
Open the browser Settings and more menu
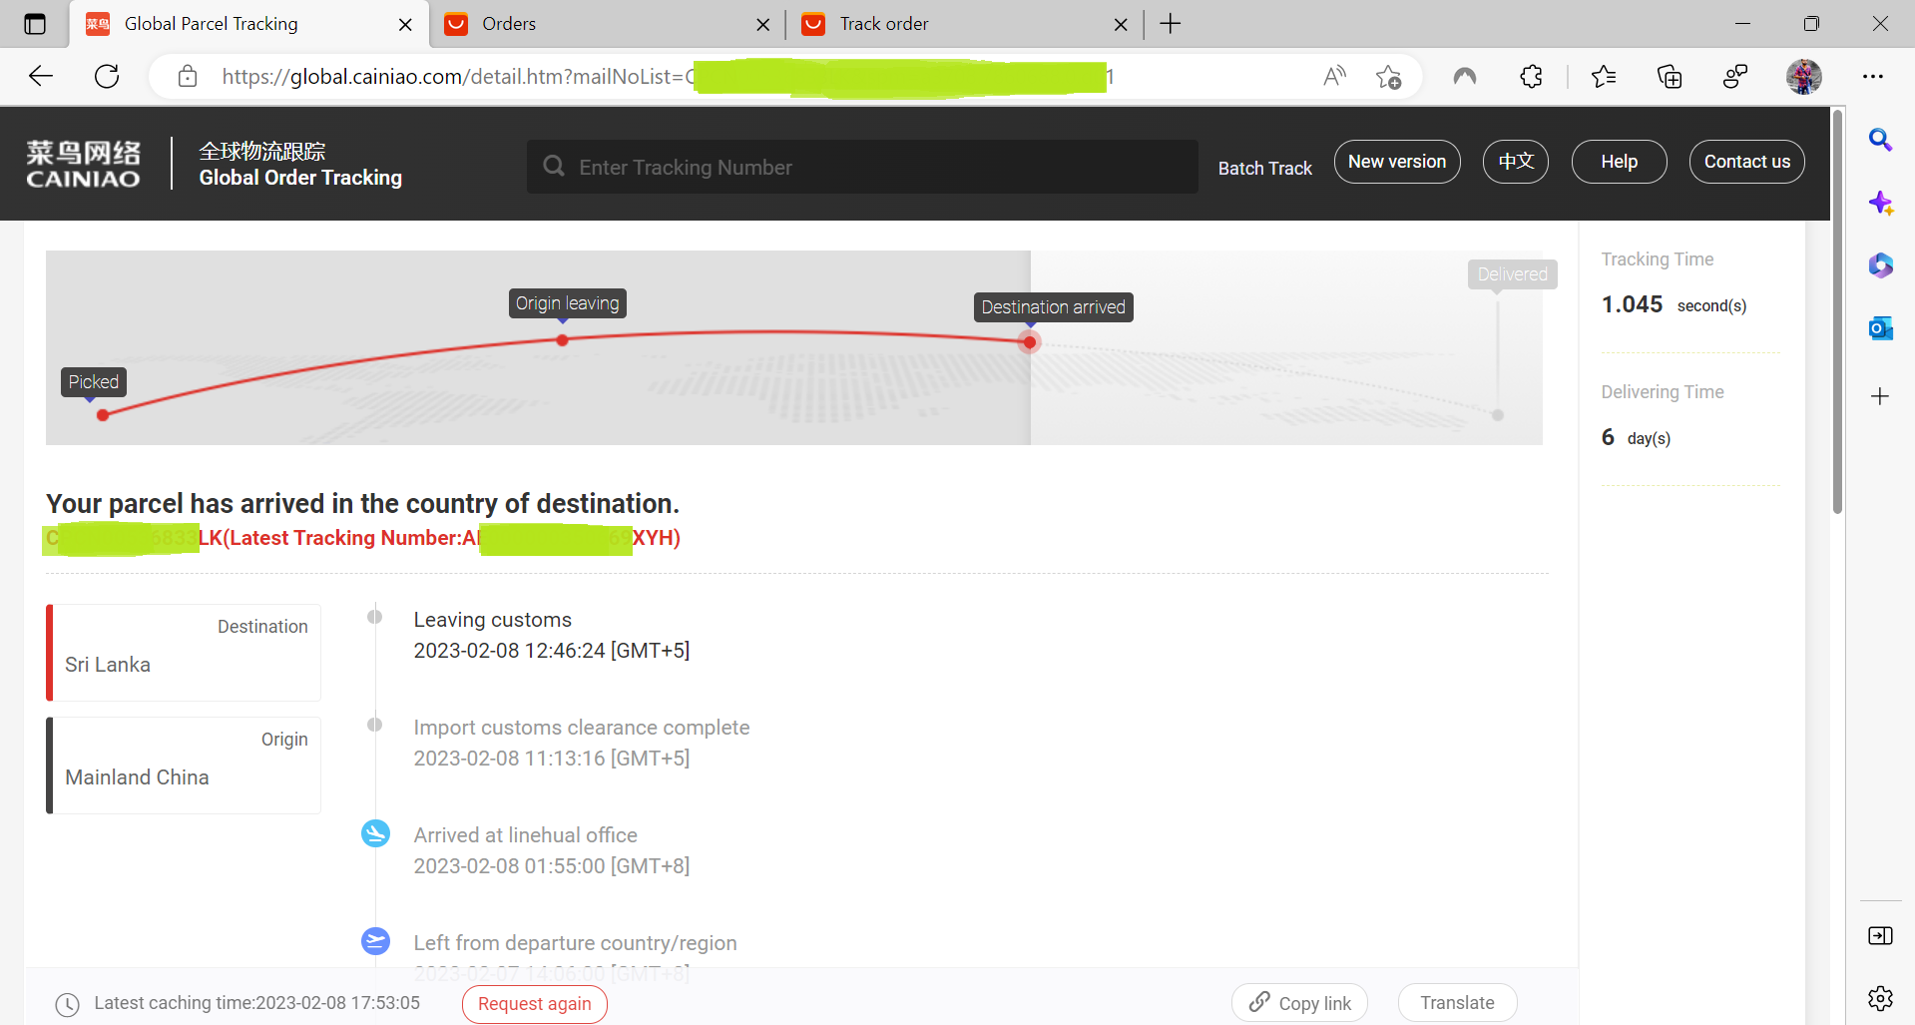(1872, 76)
